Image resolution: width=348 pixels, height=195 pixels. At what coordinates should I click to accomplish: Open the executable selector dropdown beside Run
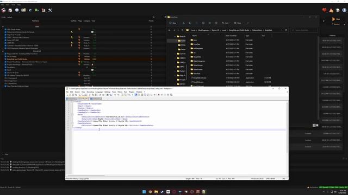[x=324, y=21]
